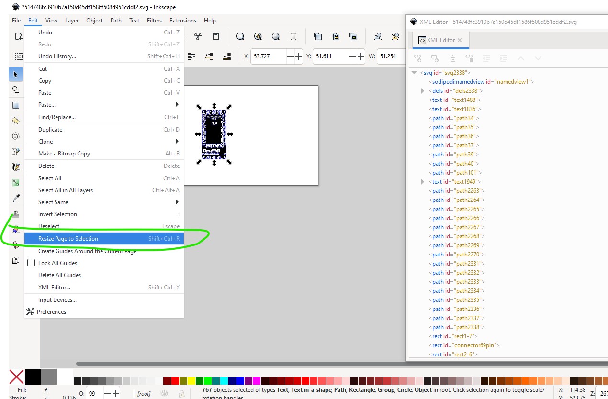Click the Duplicate objects toolbar icon
The height and width of the screenshot is (399, 608).
point(318,36)
